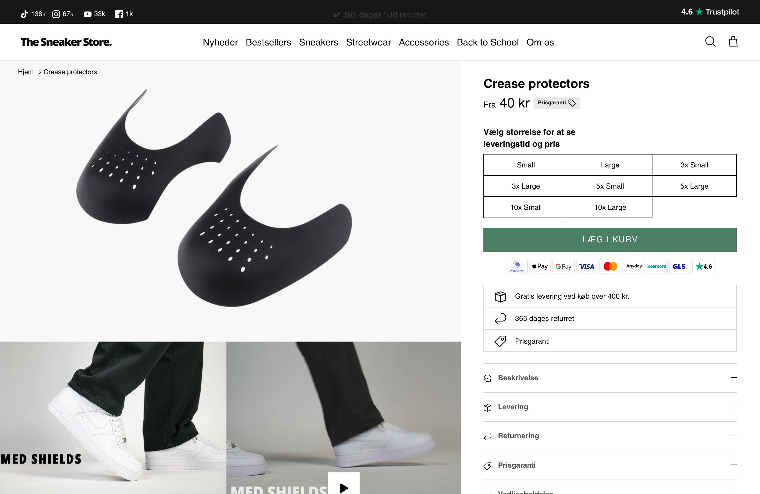The image size is (760, 494).
Task: Select the 5x Large size option
Action: tap(694, 186)
